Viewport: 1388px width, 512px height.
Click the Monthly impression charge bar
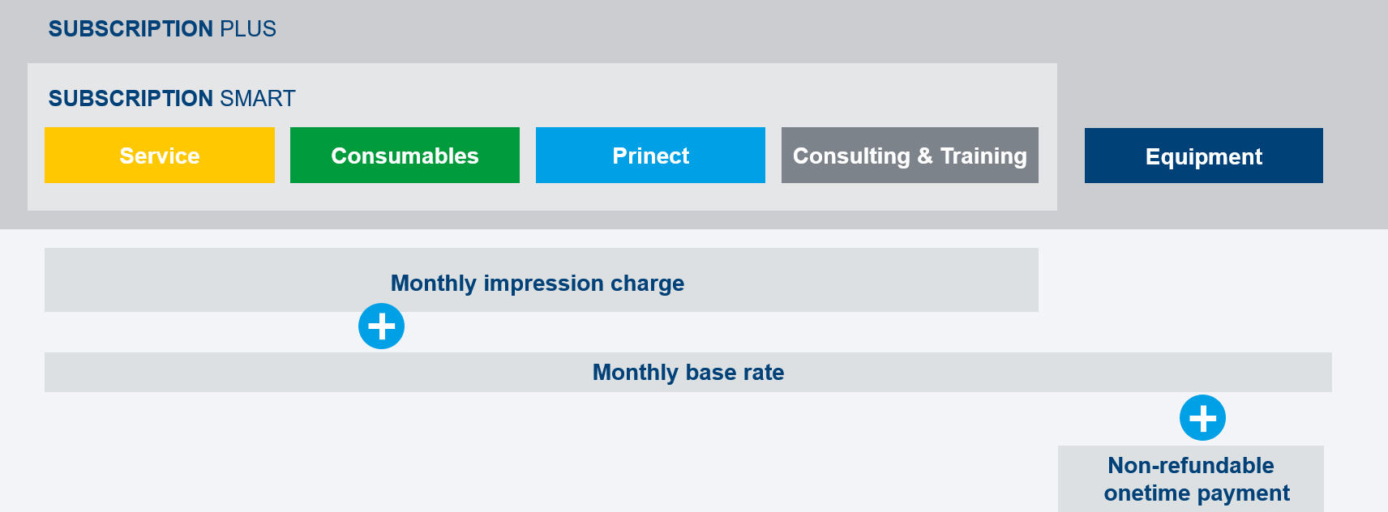click(x=542, y=279)
